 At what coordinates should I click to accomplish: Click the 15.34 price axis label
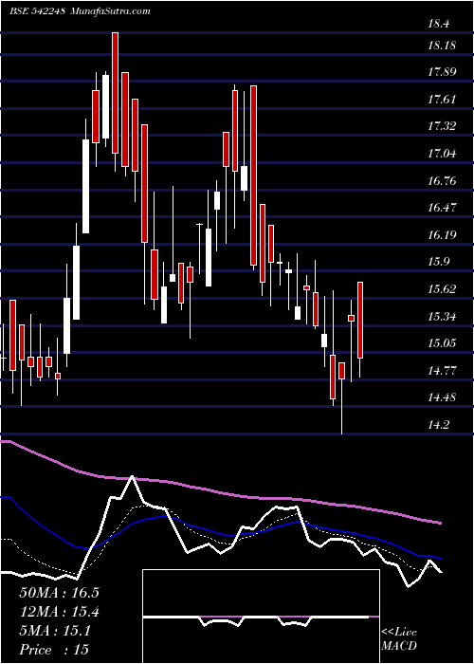coord(442,316)
